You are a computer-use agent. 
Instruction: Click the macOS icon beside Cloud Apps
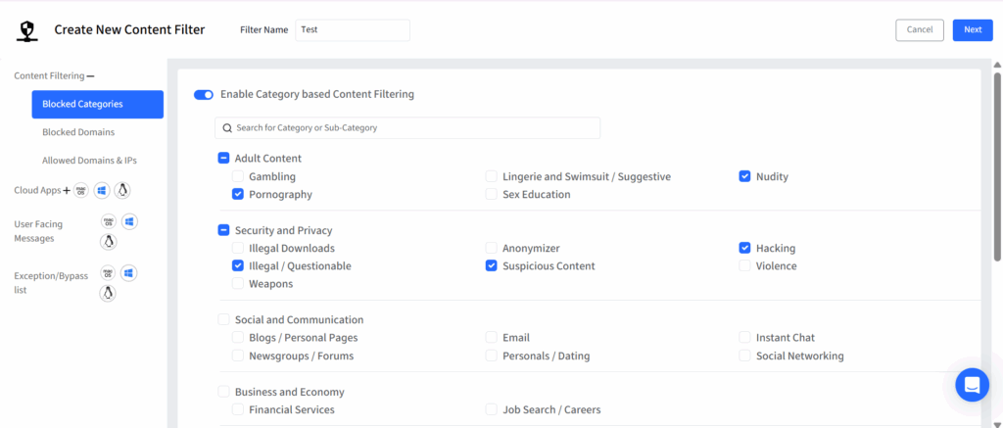pyautogui.click(x=81, y=190)
